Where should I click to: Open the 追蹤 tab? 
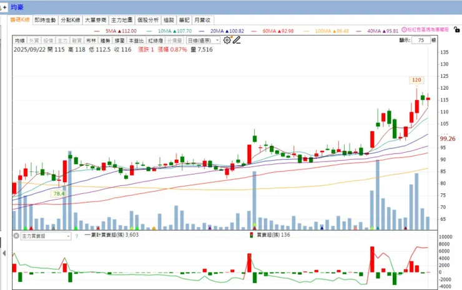(169, 20)
